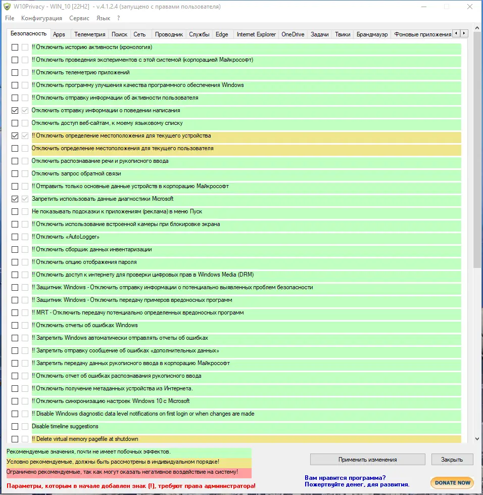Check first box for 'Отключить отчеты об ошибках Windows'
The image size is (483, 495).
(15, 325)
